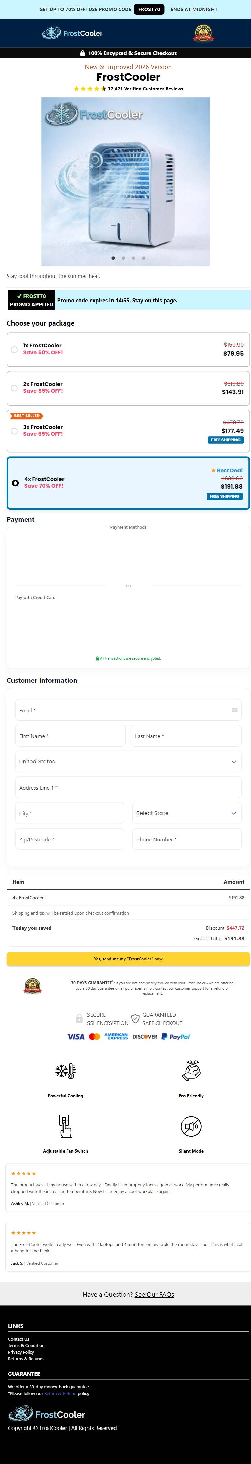This screenshot has width=251, height=1464.
Task: Go to fourth product image carousel dot
Action: pyautogui.click(x=144, y=258)
